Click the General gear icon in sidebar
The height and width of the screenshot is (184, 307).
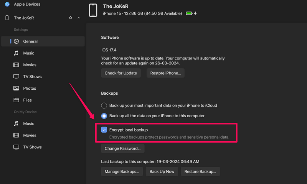16,41
